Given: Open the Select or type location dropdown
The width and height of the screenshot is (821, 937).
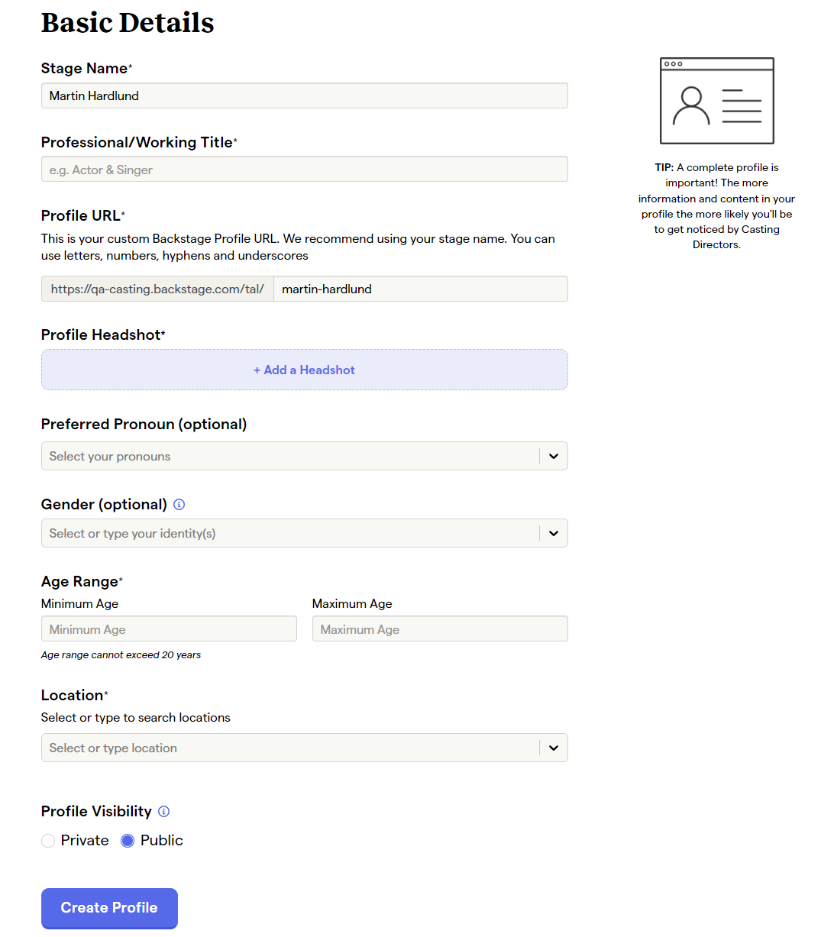Looking at the screenshot, I should [305, 748].
